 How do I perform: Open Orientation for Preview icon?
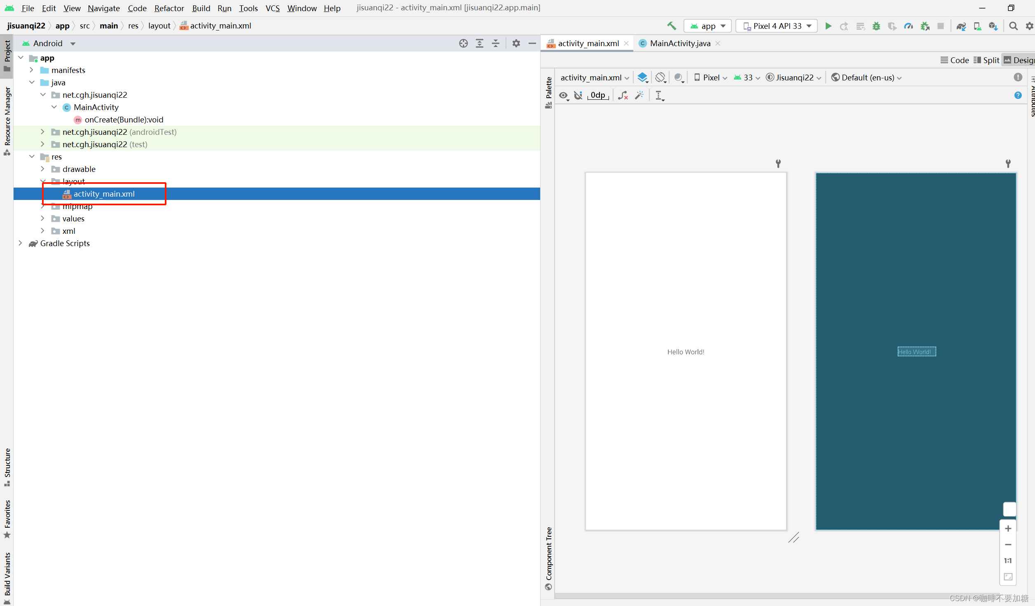pos(661,78)
